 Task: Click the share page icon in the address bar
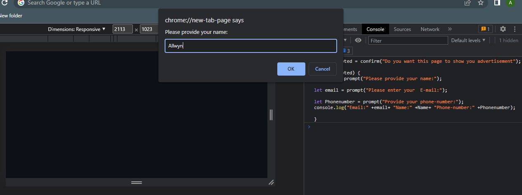(468, 2)
